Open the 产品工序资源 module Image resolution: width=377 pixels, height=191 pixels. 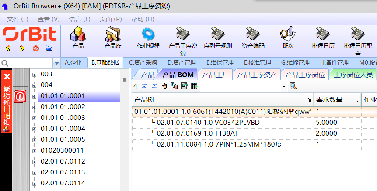(183, 41)
